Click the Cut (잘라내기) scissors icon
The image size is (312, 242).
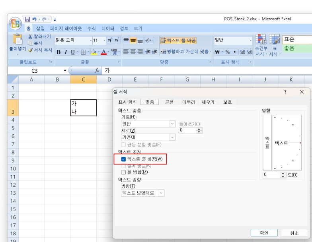[30, 37]
